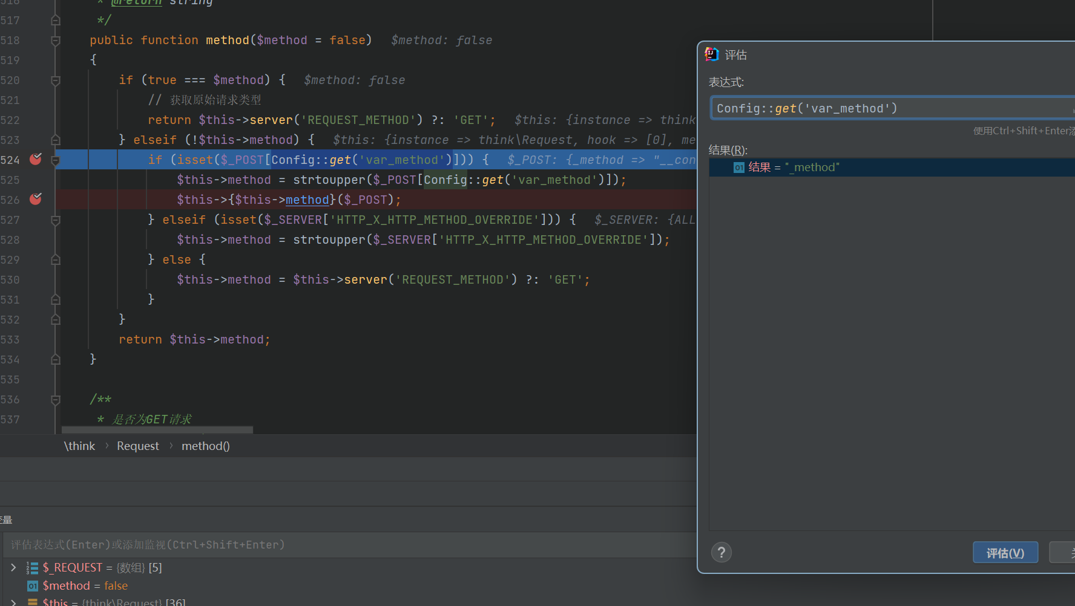Screen dimensions: 1075x606
Task: Expand the $_REQUEST array variable
Action: (13, 567)
